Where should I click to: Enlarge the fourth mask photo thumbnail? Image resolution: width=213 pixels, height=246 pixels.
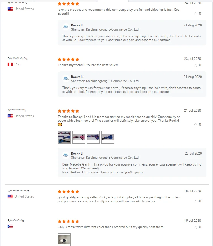pos(108,137)
